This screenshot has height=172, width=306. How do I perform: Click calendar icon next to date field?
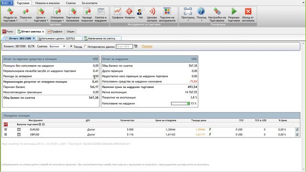coord(136,46)
